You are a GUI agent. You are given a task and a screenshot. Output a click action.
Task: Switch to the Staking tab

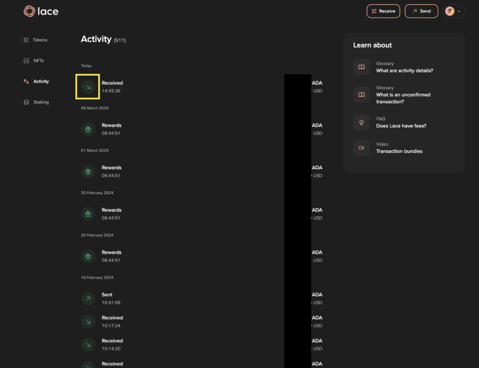tap(41, 102)
